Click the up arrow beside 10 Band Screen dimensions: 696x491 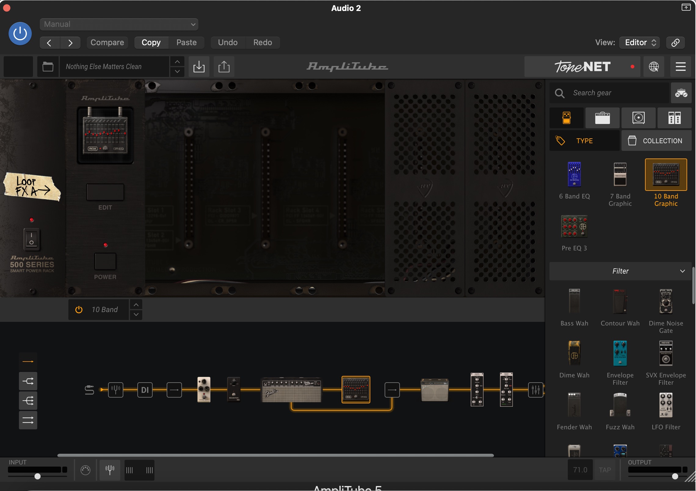(x=136, y=305)
